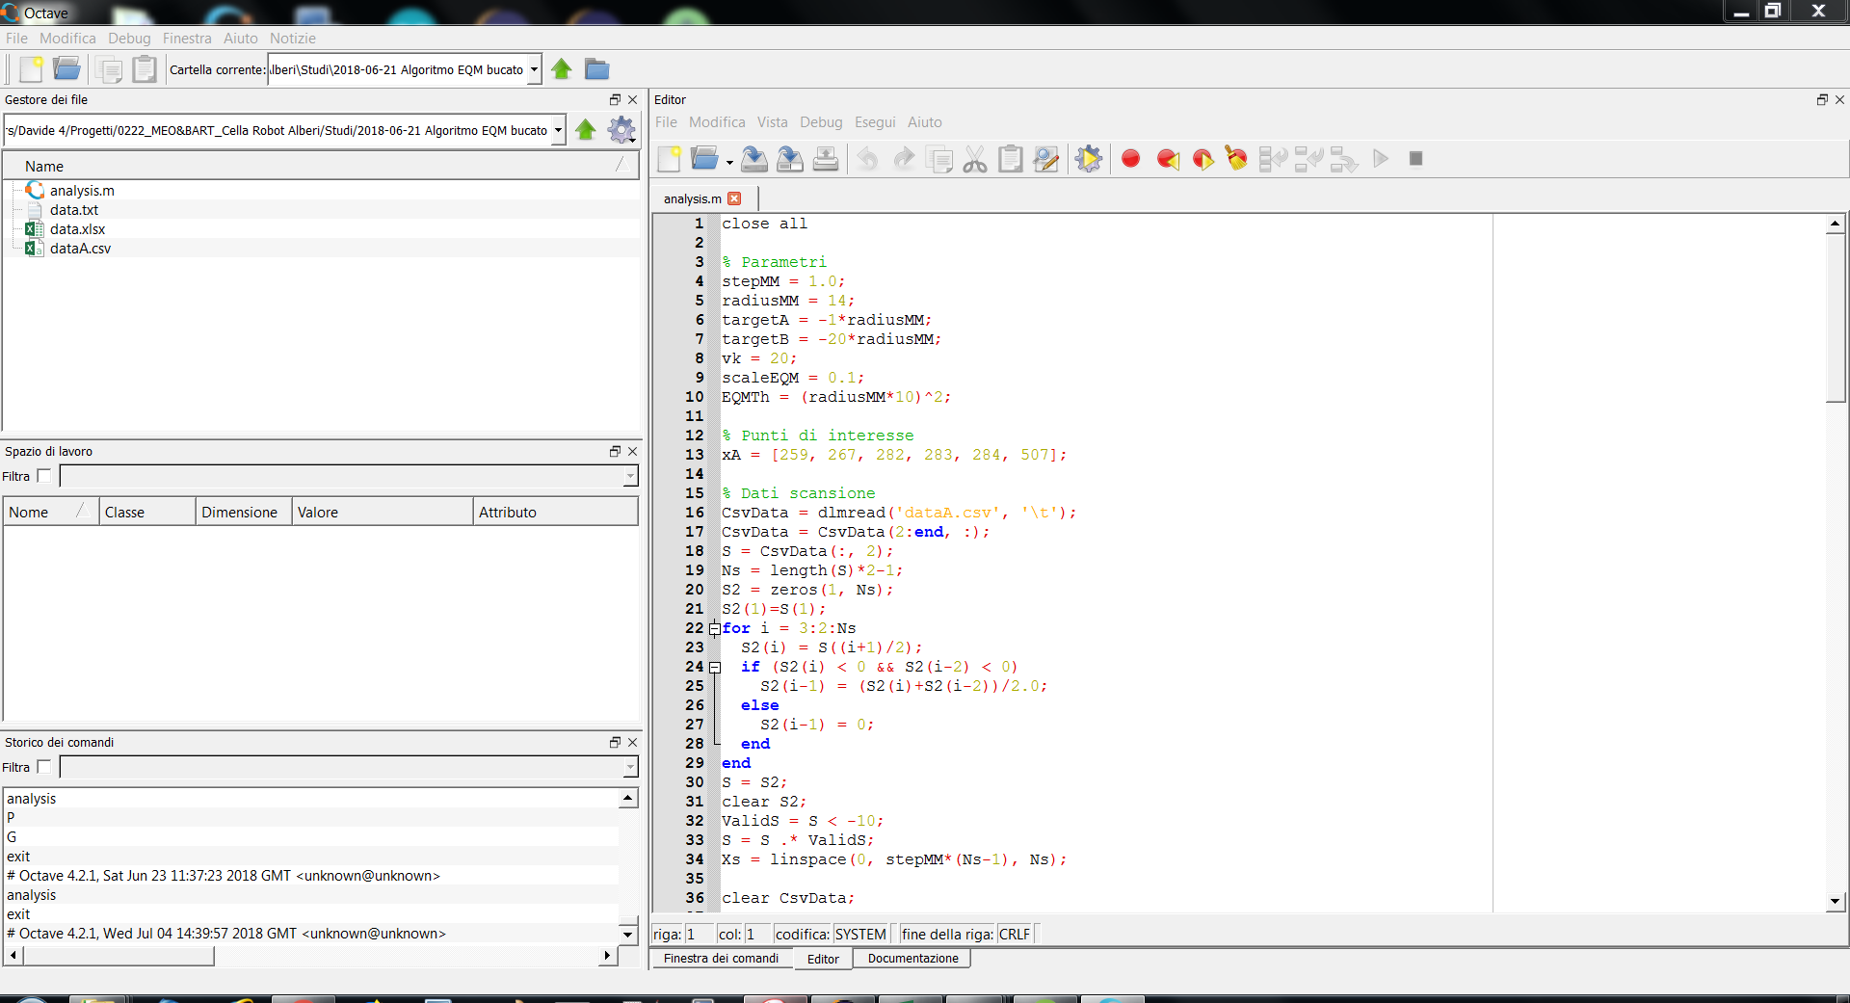This screenshot has height=1003, width=1850.
Task: Click the workspace filter input field
Action: [x=342, y=476]
